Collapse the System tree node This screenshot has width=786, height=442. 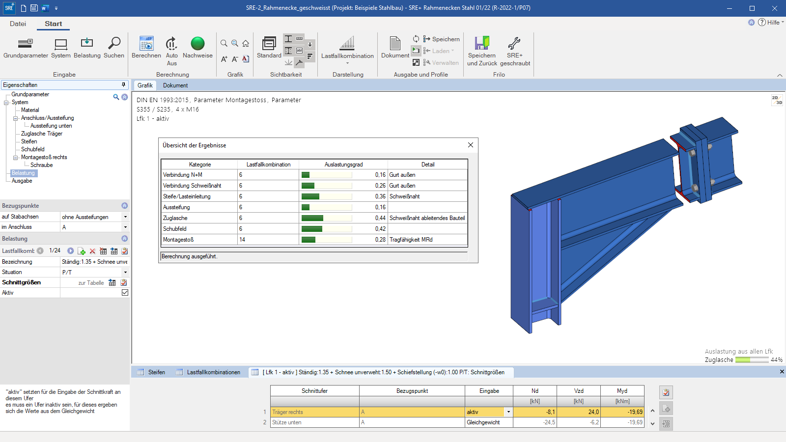click(6, 103)
